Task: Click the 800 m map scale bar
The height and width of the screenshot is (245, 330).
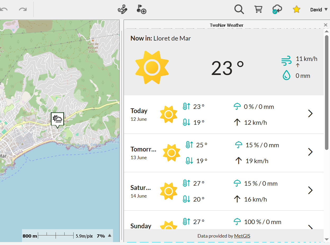Action: point(56,235)
